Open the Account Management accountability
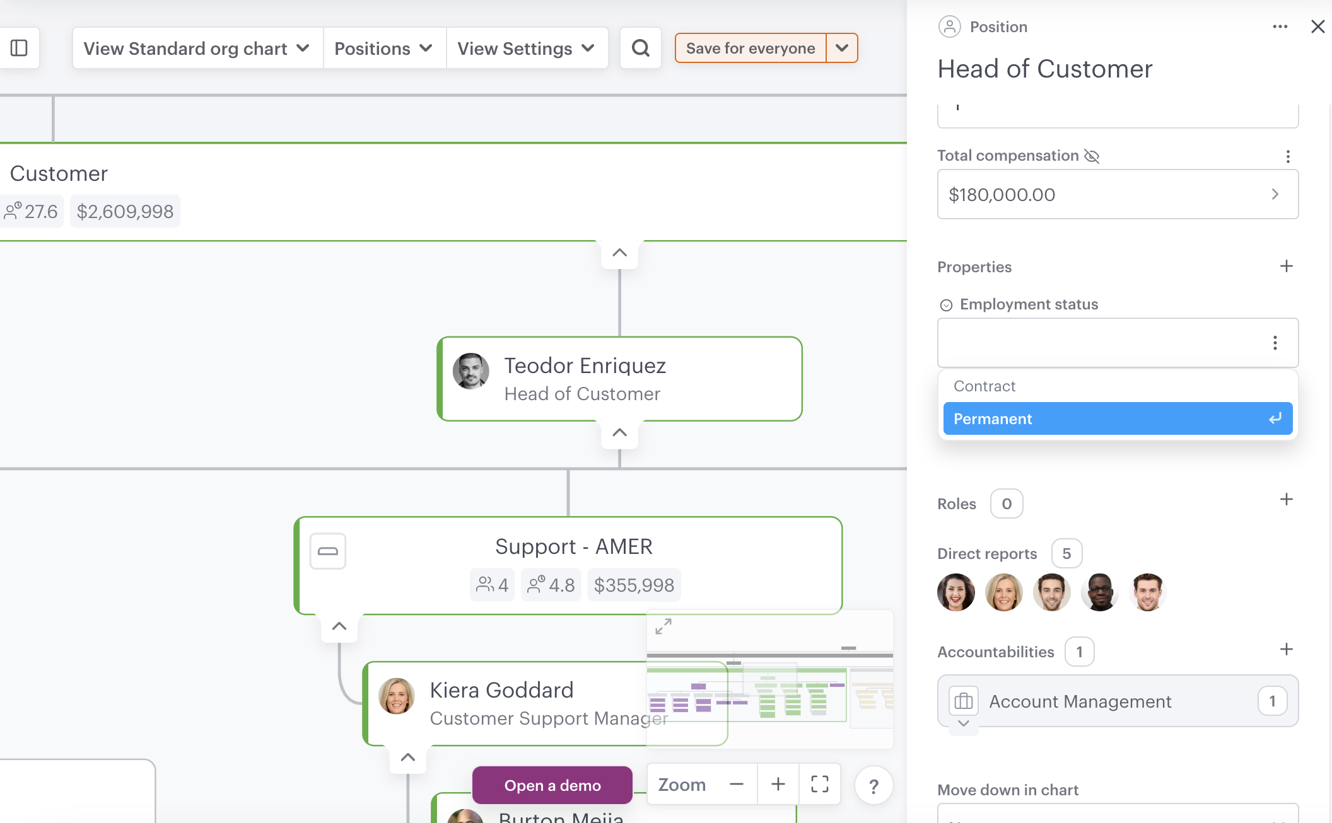This screenshot has height=823, width=1332. coord(1118,701)
